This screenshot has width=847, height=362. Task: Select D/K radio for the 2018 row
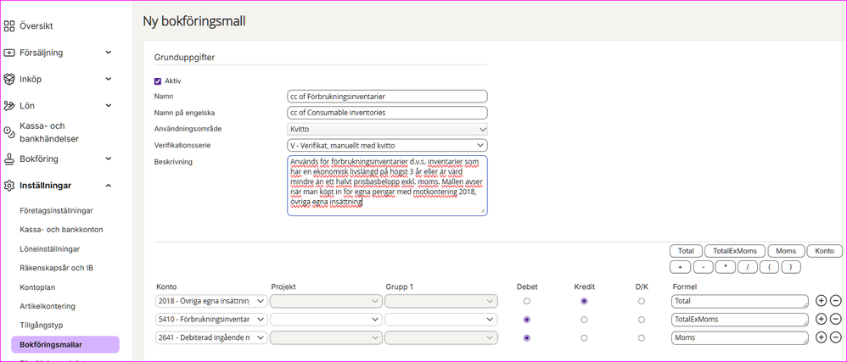pos(642,301)
